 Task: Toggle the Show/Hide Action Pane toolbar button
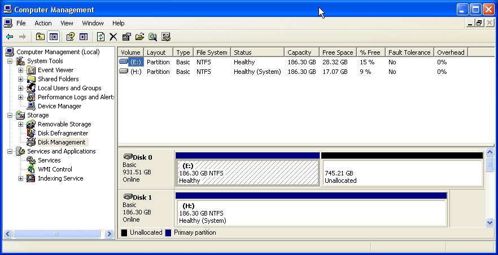pos(84,37)
